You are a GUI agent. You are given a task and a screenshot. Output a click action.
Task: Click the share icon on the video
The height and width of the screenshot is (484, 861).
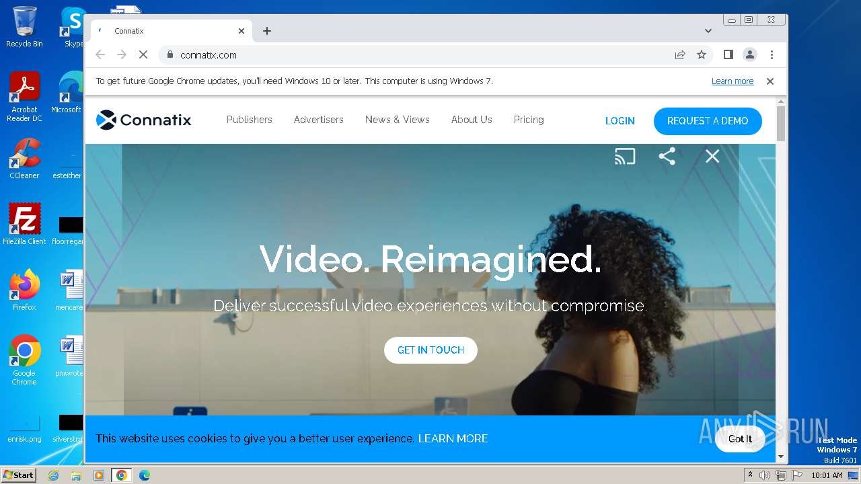coord(667,157)
